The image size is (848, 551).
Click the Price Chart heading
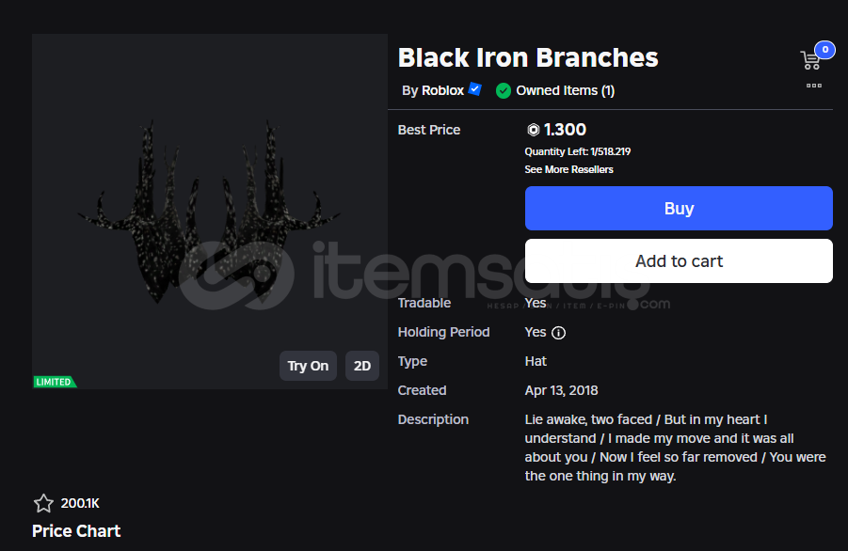coord(76,531)
